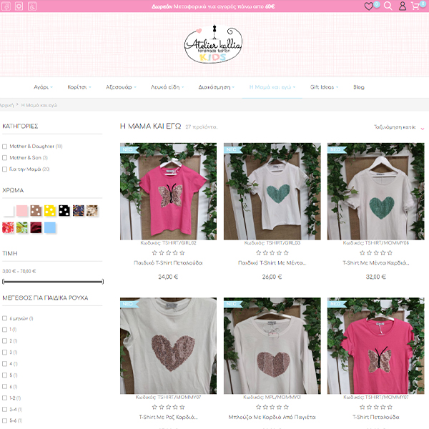Tick the 6 μηνών size checkbox
This screenshot has width=429, height=429.
pyautogui.click(x=5, y=318)
